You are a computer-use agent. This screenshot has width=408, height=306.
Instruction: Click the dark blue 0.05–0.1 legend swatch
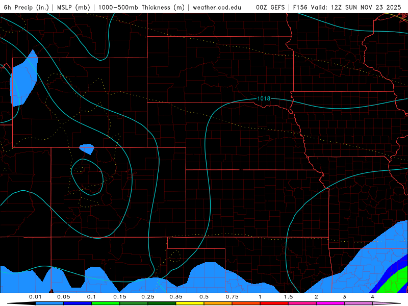click(x=78, y=303)
